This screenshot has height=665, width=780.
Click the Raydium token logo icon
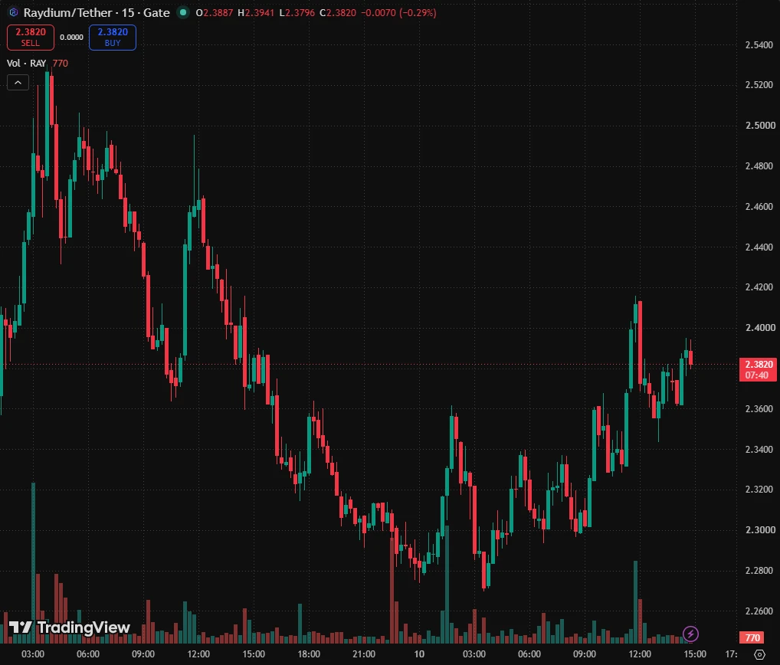coord(14,12)
